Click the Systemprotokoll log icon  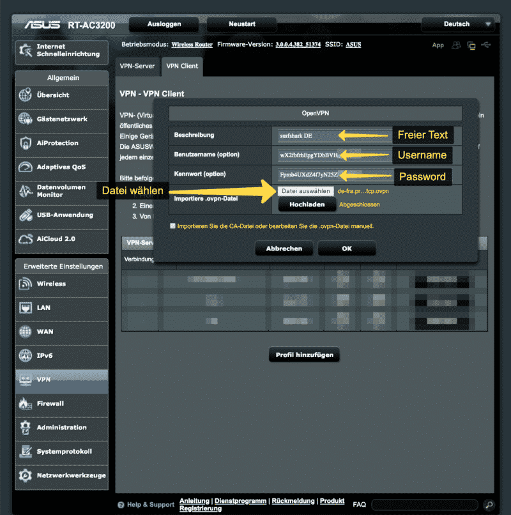26,451
